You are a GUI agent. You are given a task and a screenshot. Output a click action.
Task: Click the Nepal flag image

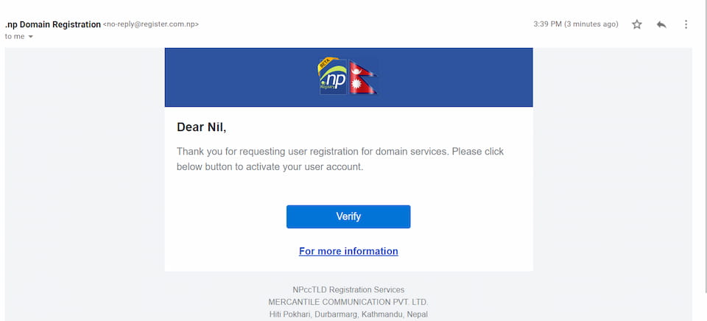tap(362, 77)
